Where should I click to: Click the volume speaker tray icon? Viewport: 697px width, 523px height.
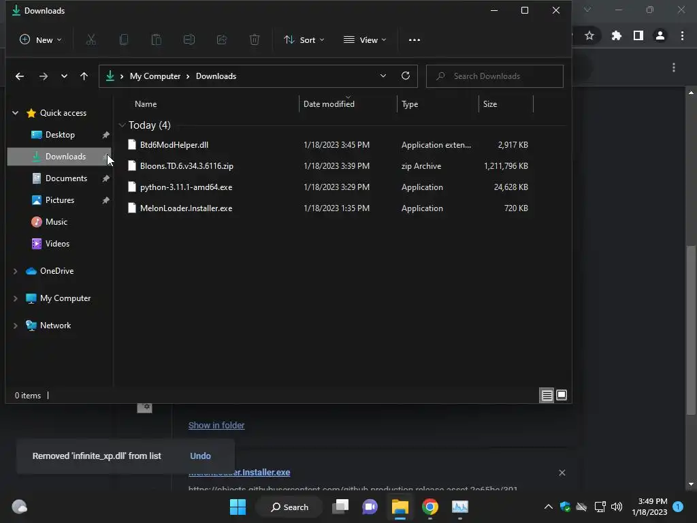(x=617, y=507)
